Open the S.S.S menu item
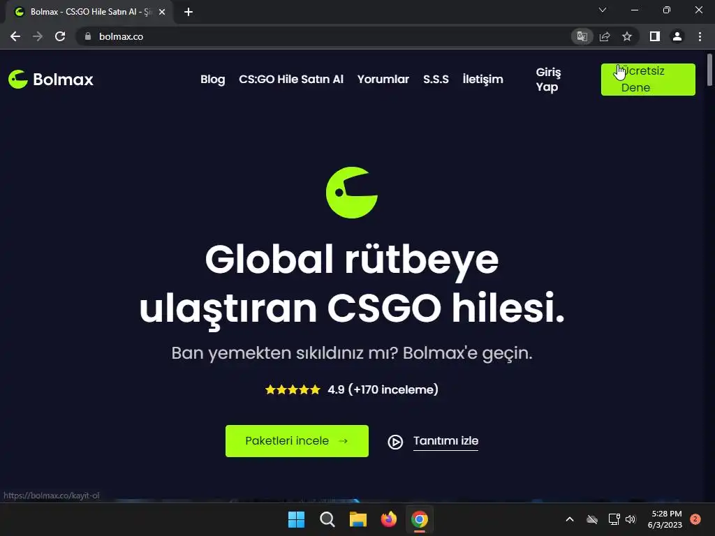 coord(436,80)
